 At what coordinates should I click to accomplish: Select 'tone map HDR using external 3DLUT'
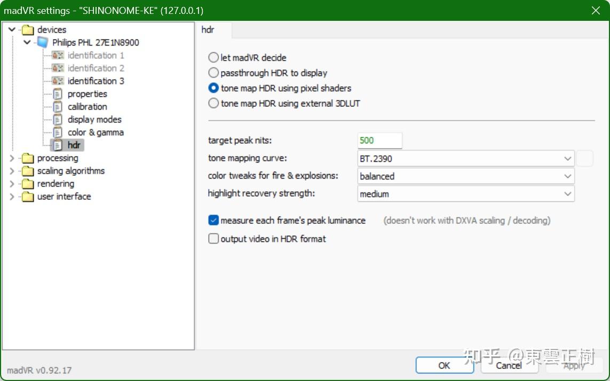tap(213, 103)
